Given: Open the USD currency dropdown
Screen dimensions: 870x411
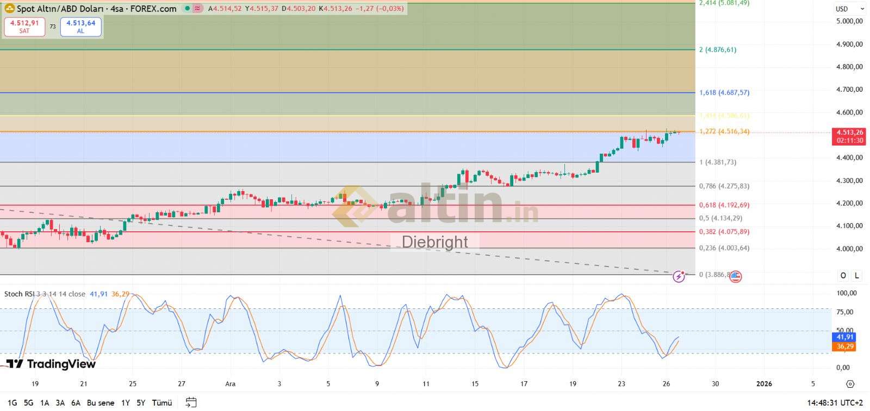Looking at the screenshot, I should coord(849,9).
